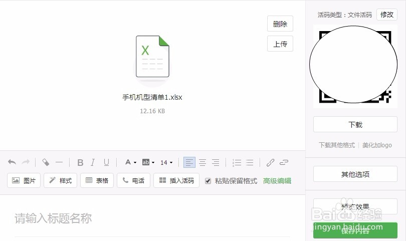406x241 pixels.
Task: Click the 图片 image button
Action: point(24,180)
